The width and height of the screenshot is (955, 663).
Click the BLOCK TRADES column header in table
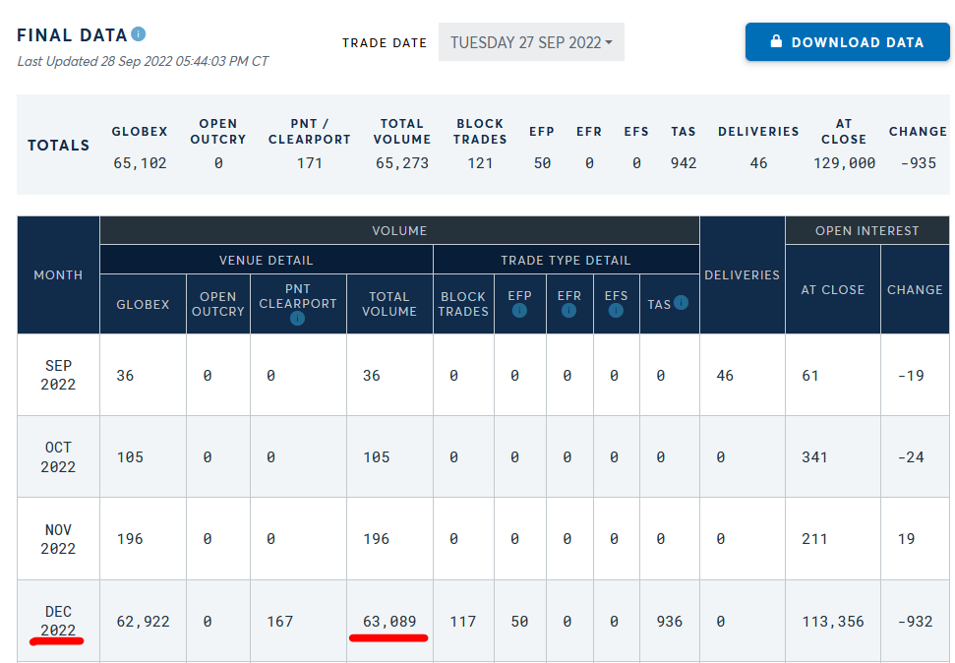pos(463,304)
